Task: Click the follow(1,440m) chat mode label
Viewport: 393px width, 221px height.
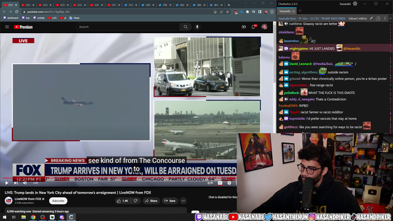Action: (357, 18)
